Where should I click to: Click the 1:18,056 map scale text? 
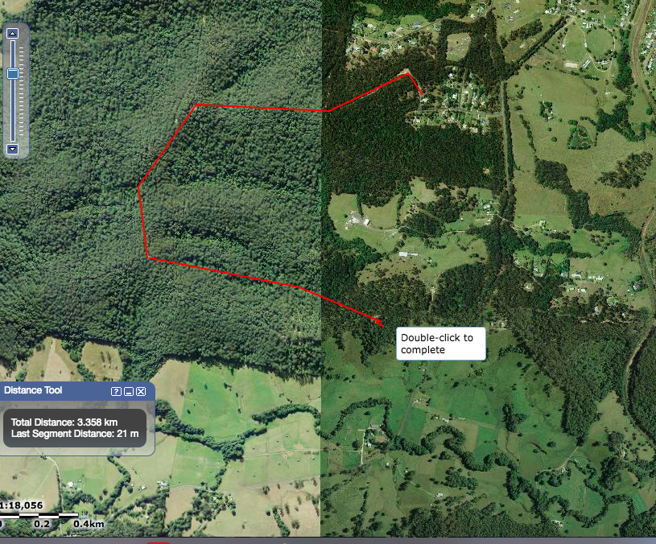pos(21,505)
